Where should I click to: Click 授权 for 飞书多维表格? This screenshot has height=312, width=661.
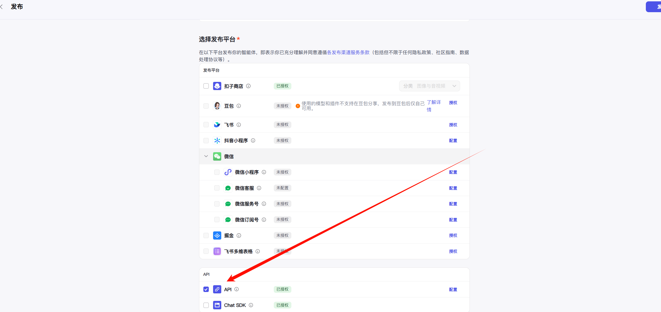[453, 251]
